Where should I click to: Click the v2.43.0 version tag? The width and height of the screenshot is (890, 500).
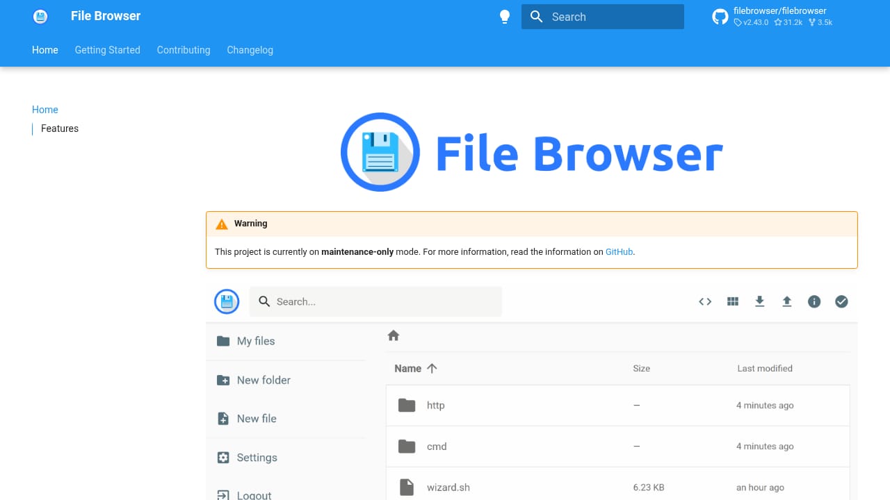[752, 23]
